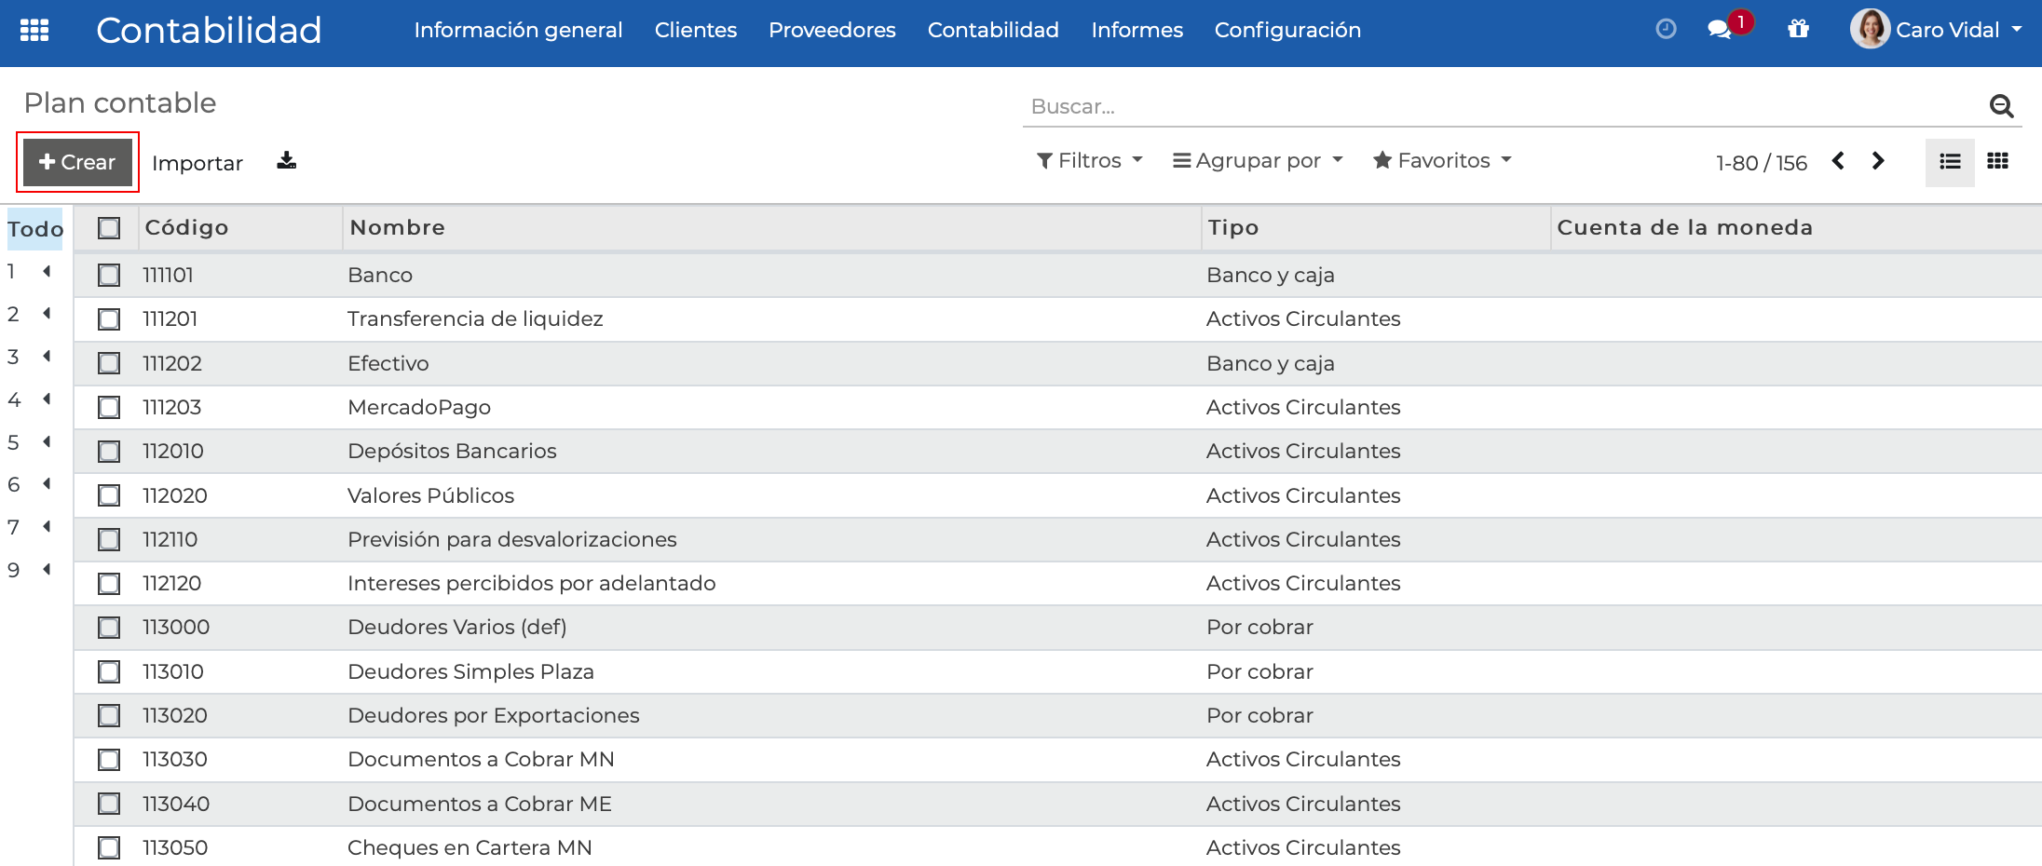This screenshot has width=2042, height=866.
Task: Select the list view icon
Action: pos(1950,161)
